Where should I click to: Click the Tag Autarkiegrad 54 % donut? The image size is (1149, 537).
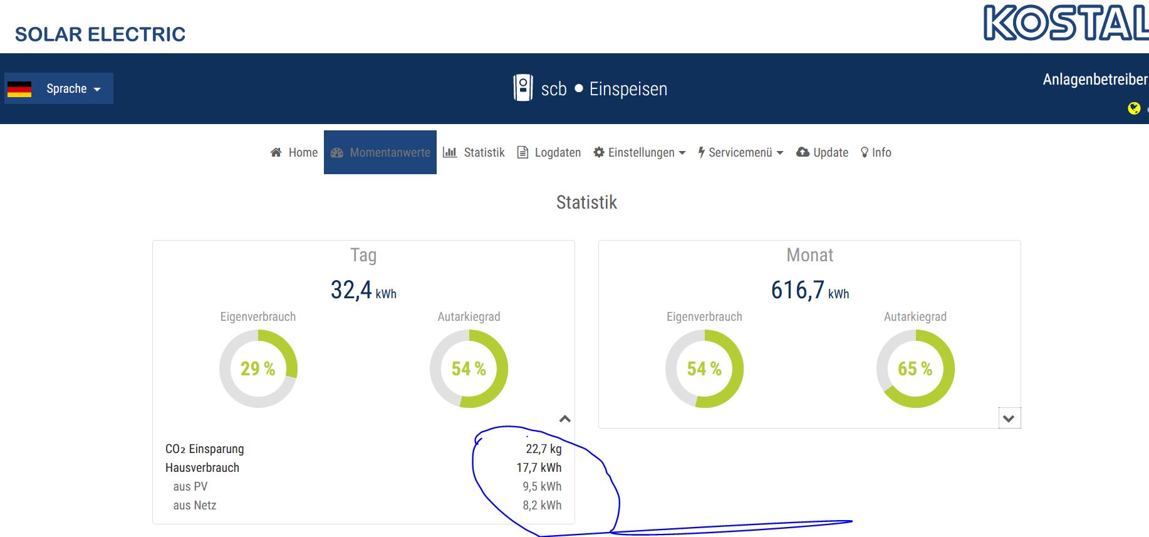pyautogui.click(x=469, y=368)
